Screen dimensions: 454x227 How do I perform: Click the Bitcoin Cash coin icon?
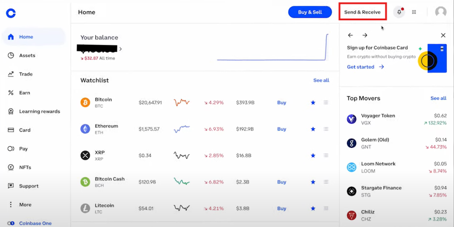point(85,182)
